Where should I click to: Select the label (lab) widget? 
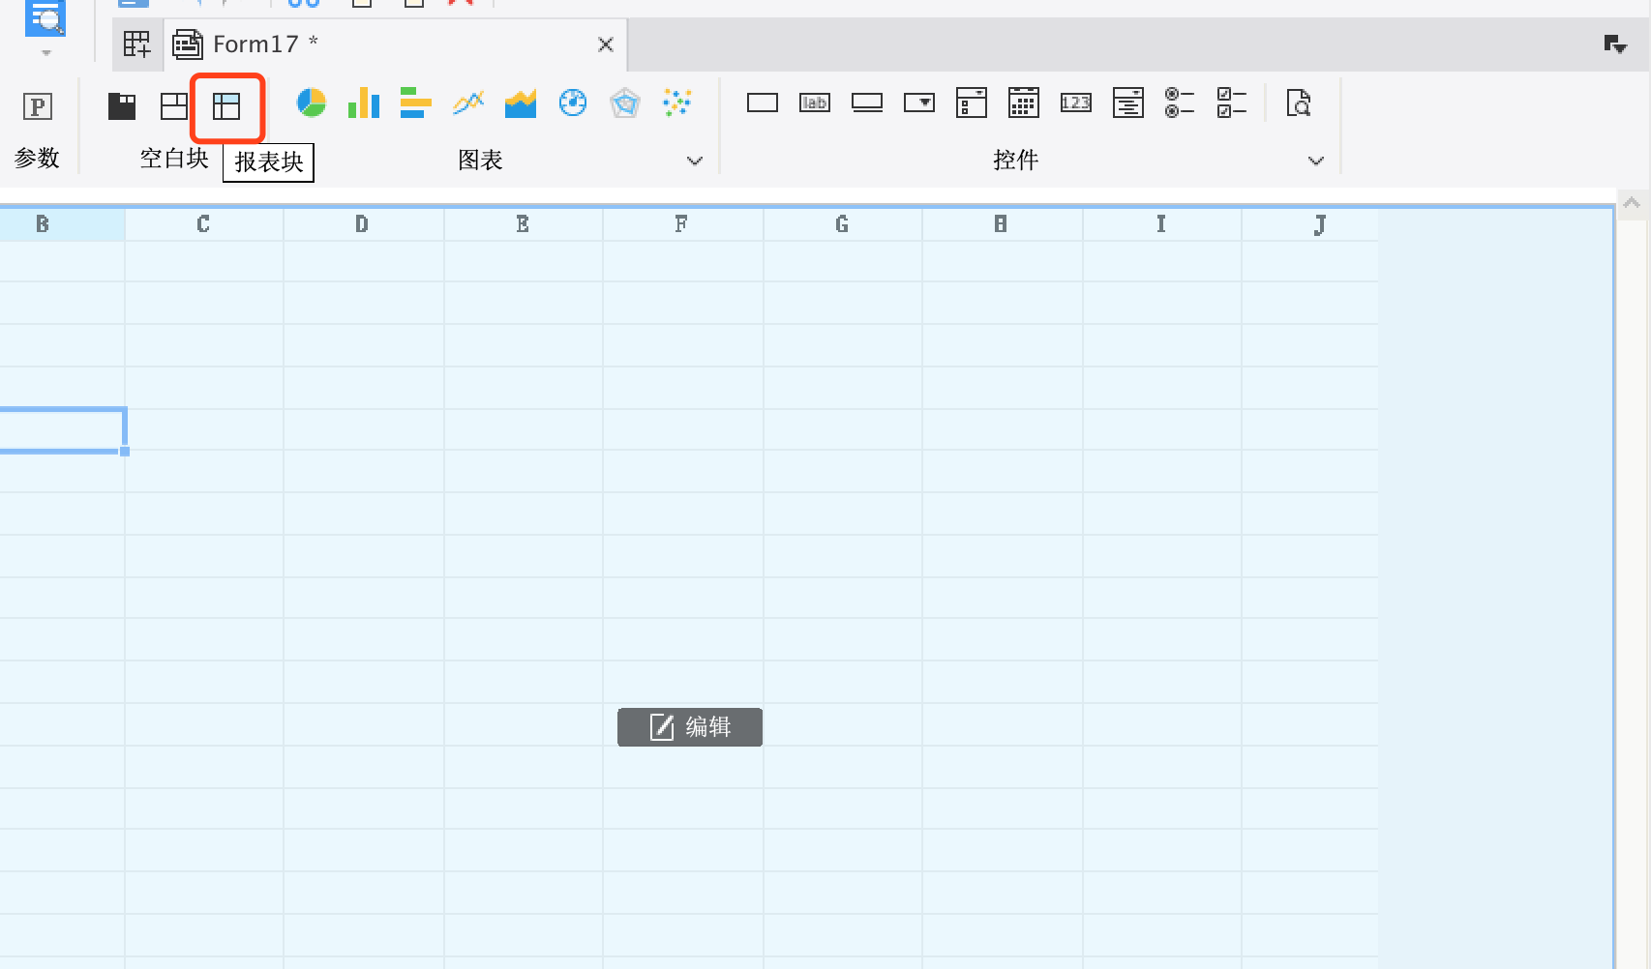(815, 103)
